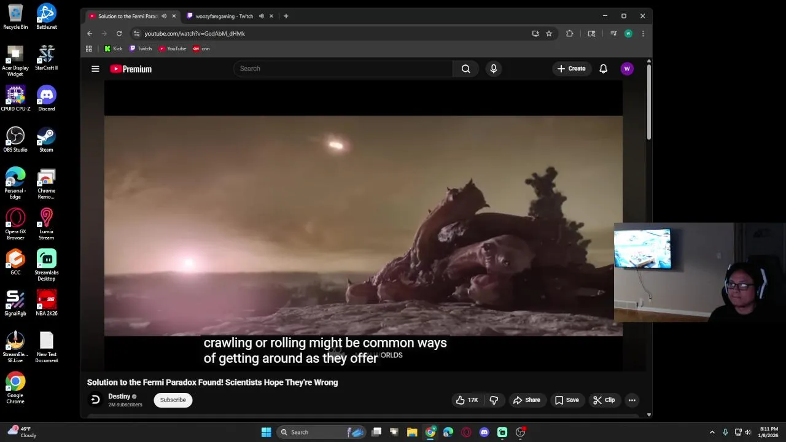Viewport: 786px width, 442px height.
Task: Open Streamlabs from the taskbar
Action: (x=502, y=432)
